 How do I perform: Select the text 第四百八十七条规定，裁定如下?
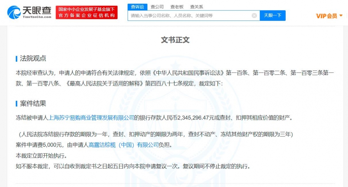(184, 83)
